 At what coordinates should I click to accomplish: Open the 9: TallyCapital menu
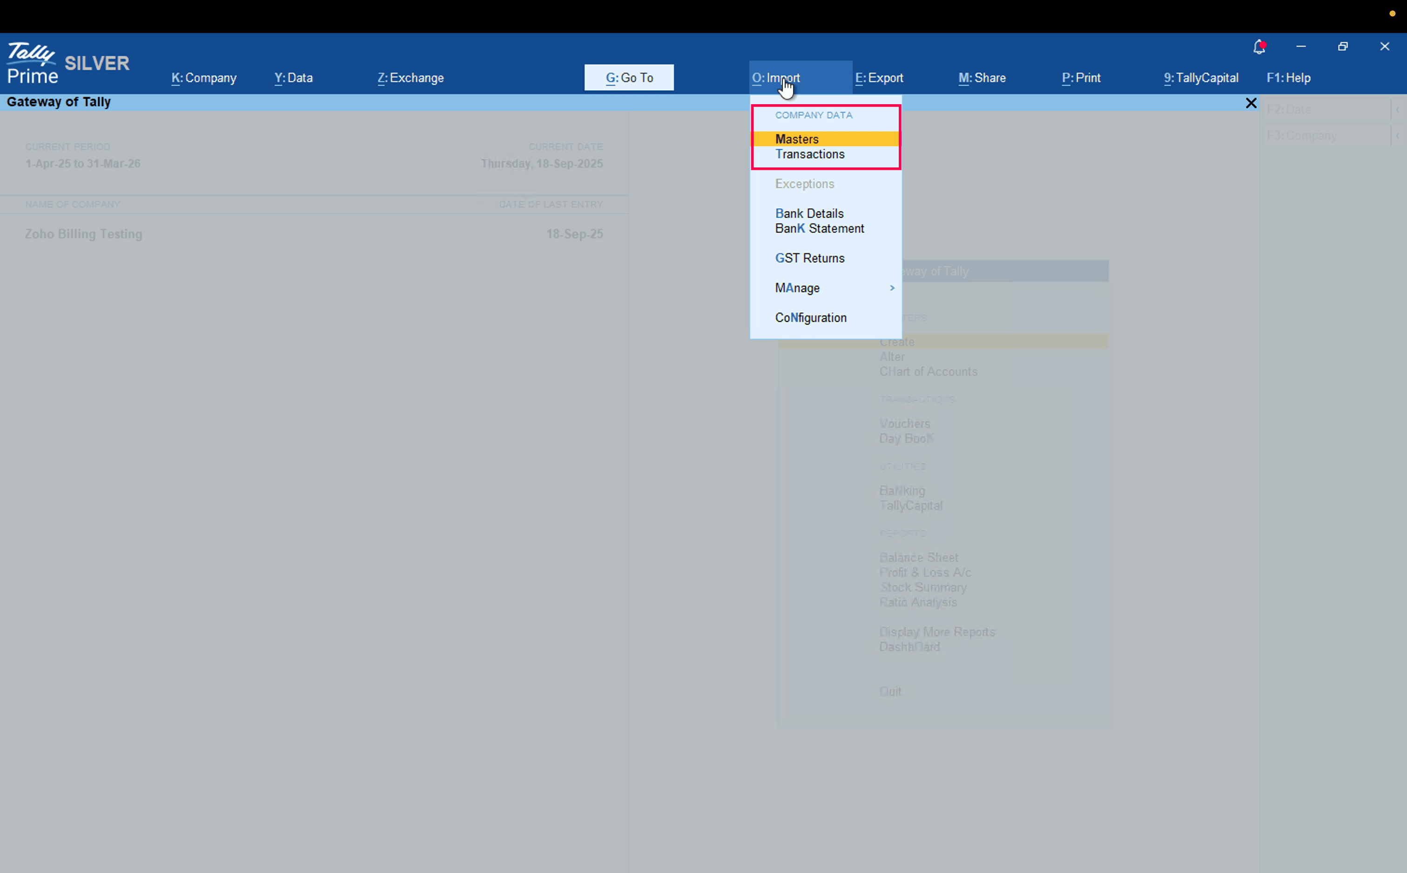[x=1201, y=78]
